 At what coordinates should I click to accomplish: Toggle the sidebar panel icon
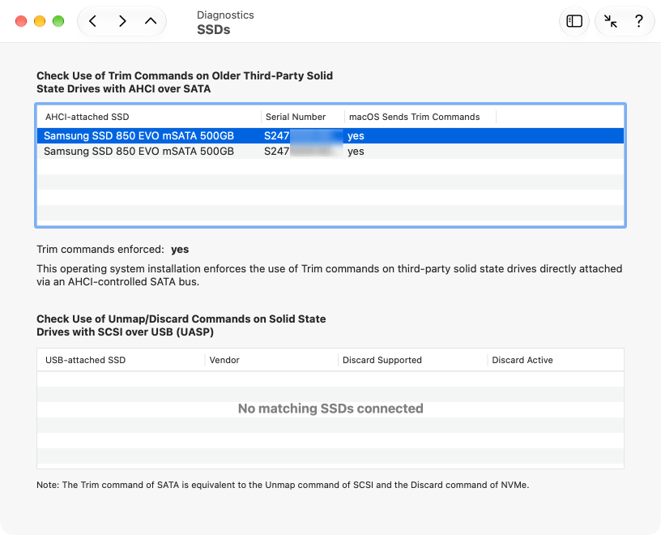click(x=574, y=21)
